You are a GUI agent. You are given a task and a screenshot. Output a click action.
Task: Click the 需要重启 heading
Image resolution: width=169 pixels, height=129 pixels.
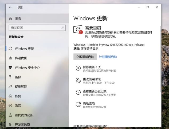pyautogui.click(x=93, y=28)
